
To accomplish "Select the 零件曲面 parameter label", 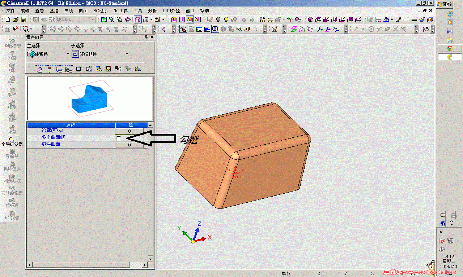I will 51,144.
